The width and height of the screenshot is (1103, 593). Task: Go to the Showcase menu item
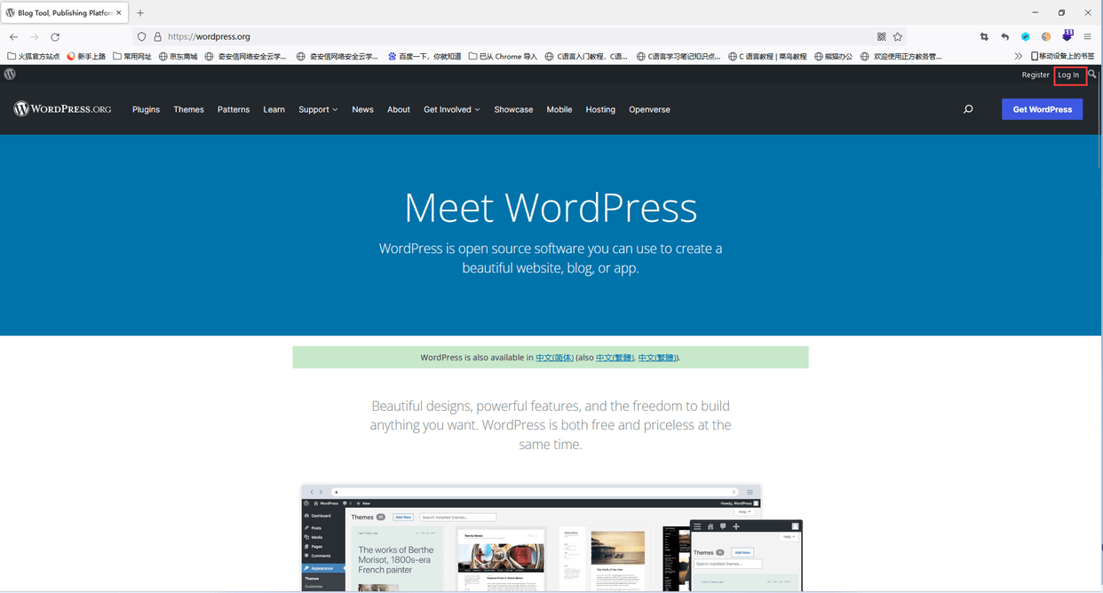513,109
